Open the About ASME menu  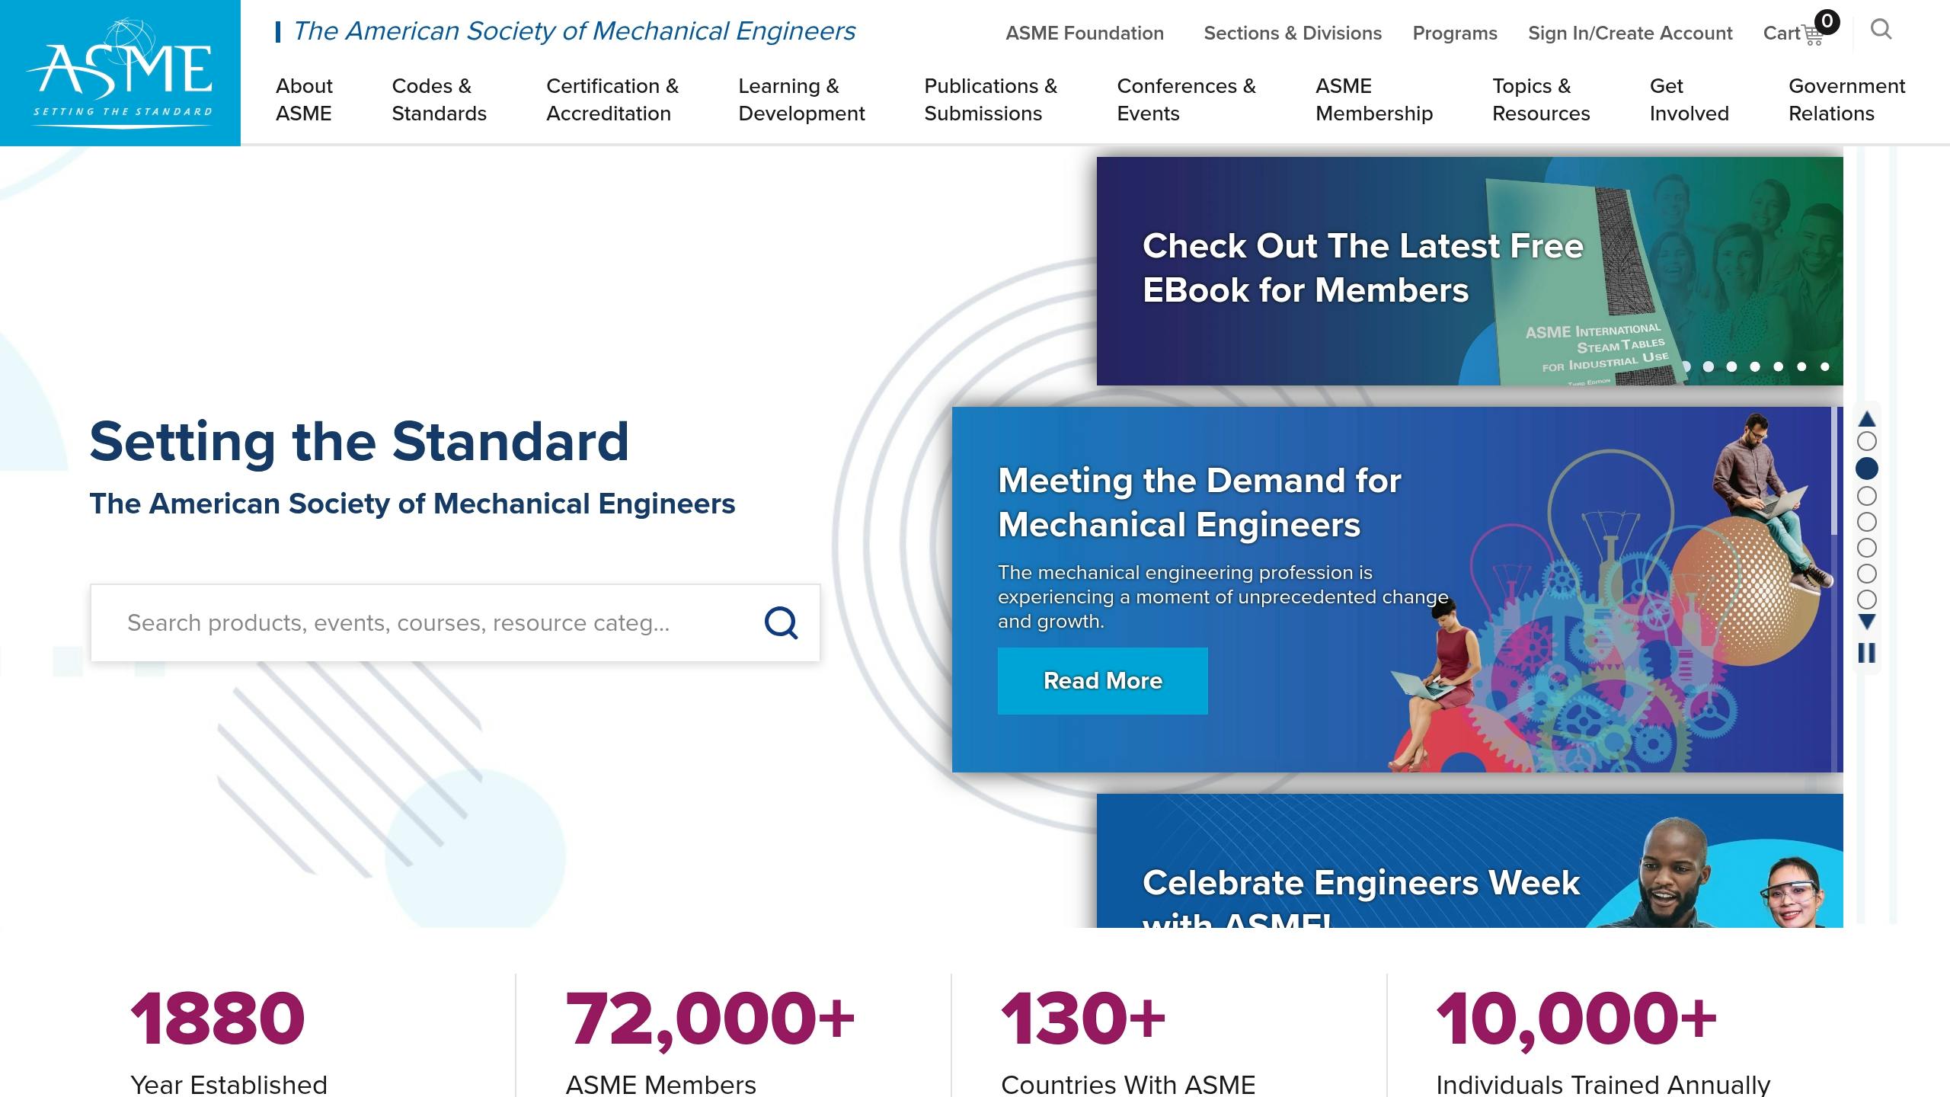click(304, 100)
